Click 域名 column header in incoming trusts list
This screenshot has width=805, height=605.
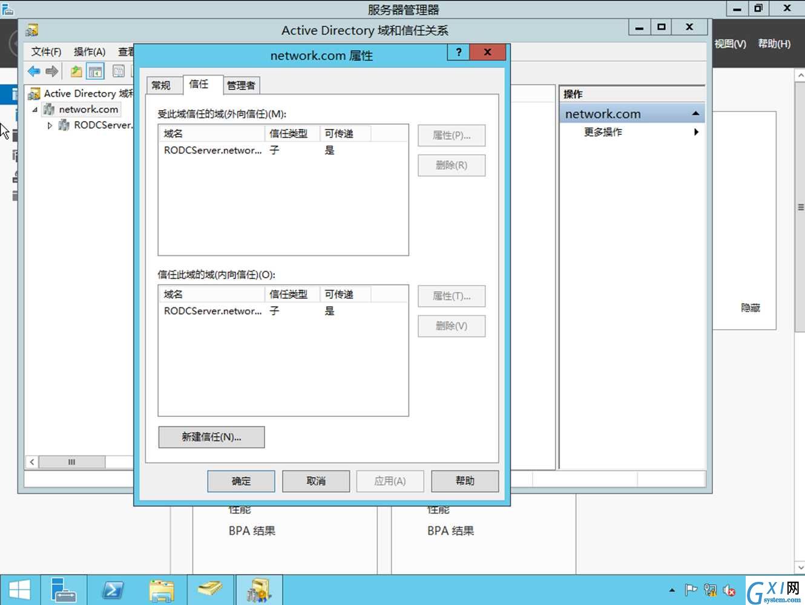212,295
